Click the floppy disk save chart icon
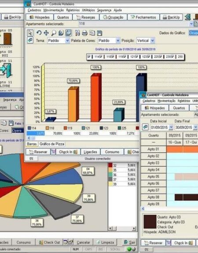 pyautogui.click(x=99, y=33)
